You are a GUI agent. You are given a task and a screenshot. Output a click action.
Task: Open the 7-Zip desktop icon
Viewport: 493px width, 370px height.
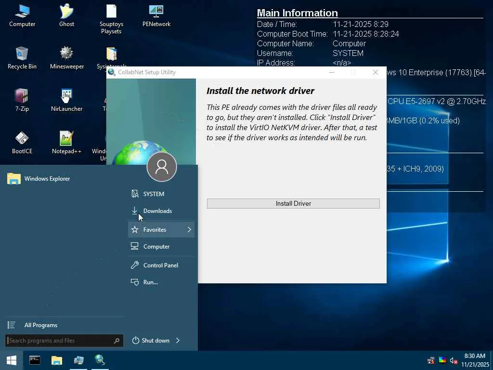click(22, 100)
